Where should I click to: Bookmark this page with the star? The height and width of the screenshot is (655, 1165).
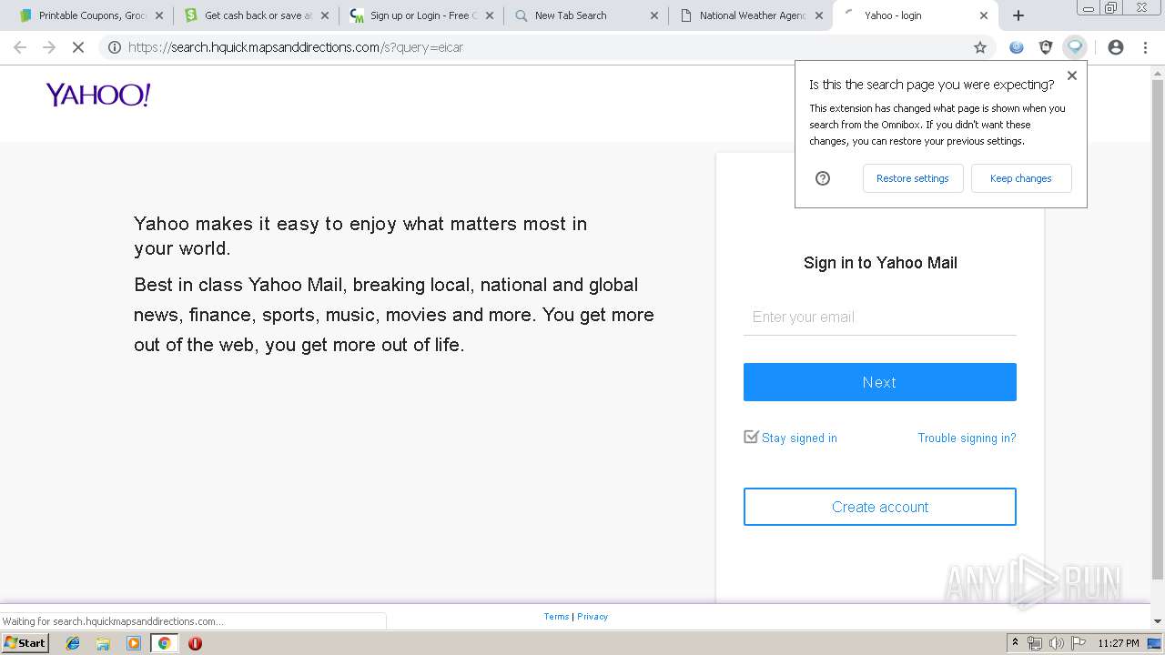point(980,47)
